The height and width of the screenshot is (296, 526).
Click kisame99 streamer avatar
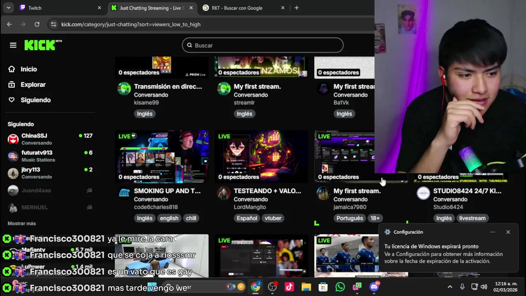pos(124,88)
